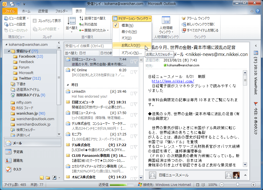Image resolution: width=263 pixels, height=190 pixels.
Task: Flag the デル株式会社 17:22 message
Action: coord(136,147)
